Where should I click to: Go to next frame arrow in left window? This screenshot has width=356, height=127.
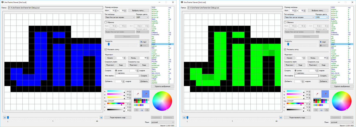pos(101,117)
